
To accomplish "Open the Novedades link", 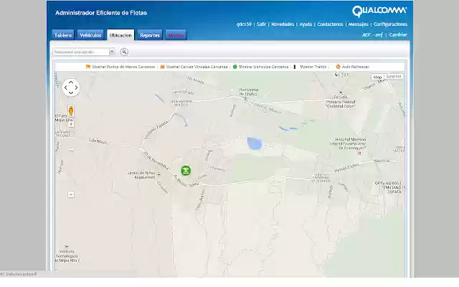I will click(x=283, y=24).
